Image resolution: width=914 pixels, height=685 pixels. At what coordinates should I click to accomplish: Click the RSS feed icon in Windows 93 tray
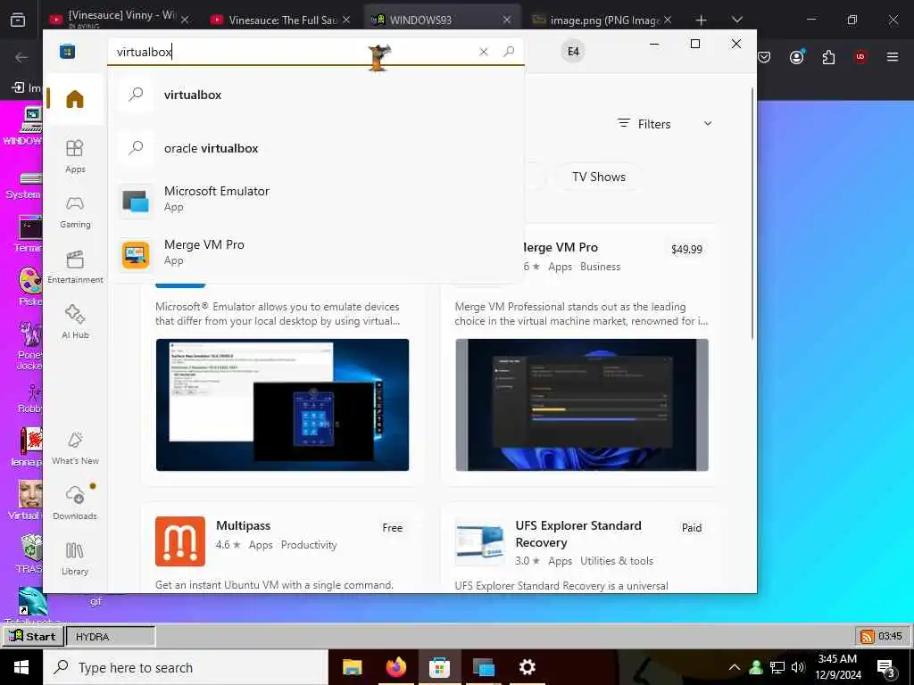click(x=867, y=636)
